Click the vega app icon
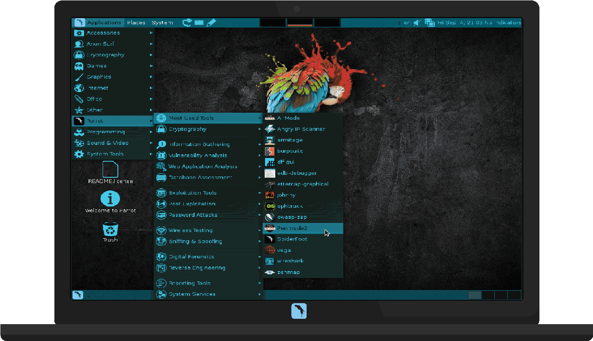This screenshot has width=593, height=341. [270, 250]
